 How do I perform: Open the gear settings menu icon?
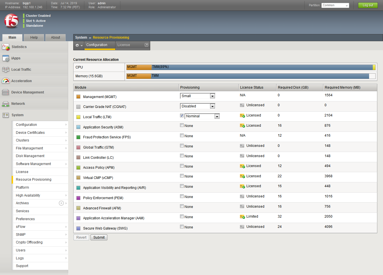click(x=79, y=45)
